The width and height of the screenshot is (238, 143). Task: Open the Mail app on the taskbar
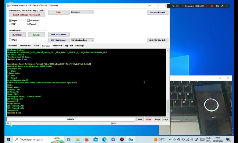96,139
